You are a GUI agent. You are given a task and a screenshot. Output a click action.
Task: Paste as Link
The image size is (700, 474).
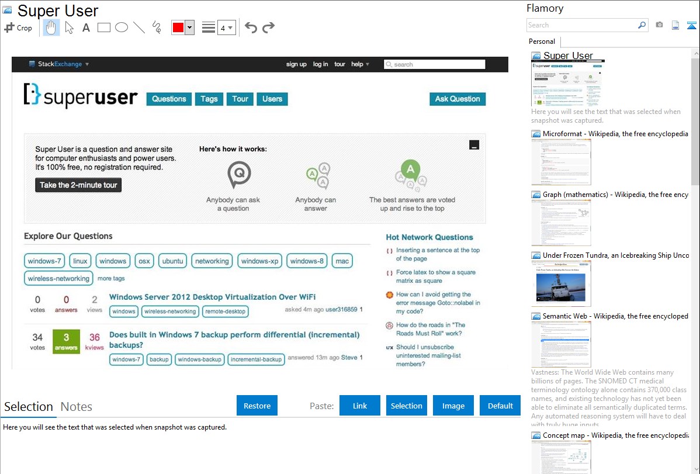coord(360,406)
